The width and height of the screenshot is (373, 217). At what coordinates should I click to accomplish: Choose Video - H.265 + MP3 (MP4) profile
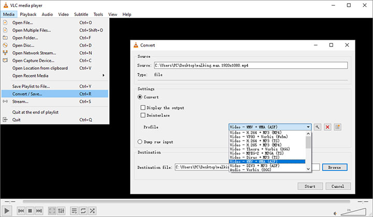(x=267, y=145)
